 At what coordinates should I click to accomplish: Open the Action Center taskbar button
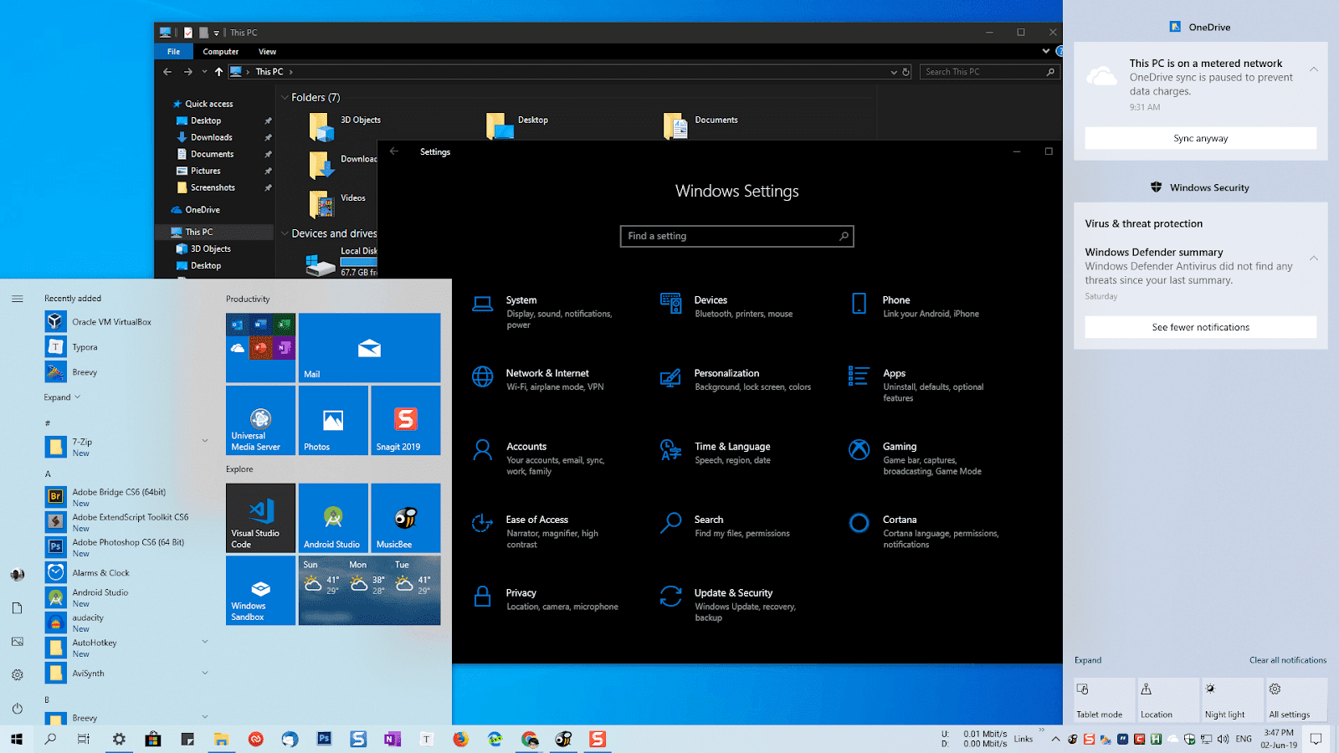1316,739
